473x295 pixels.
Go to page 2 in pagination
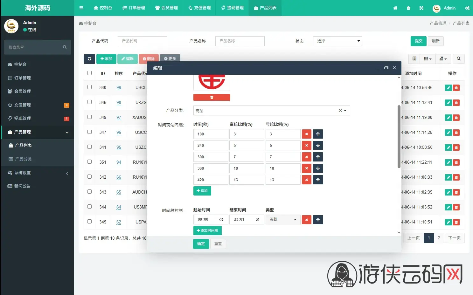pyautogui.click(x=439, y=238)
